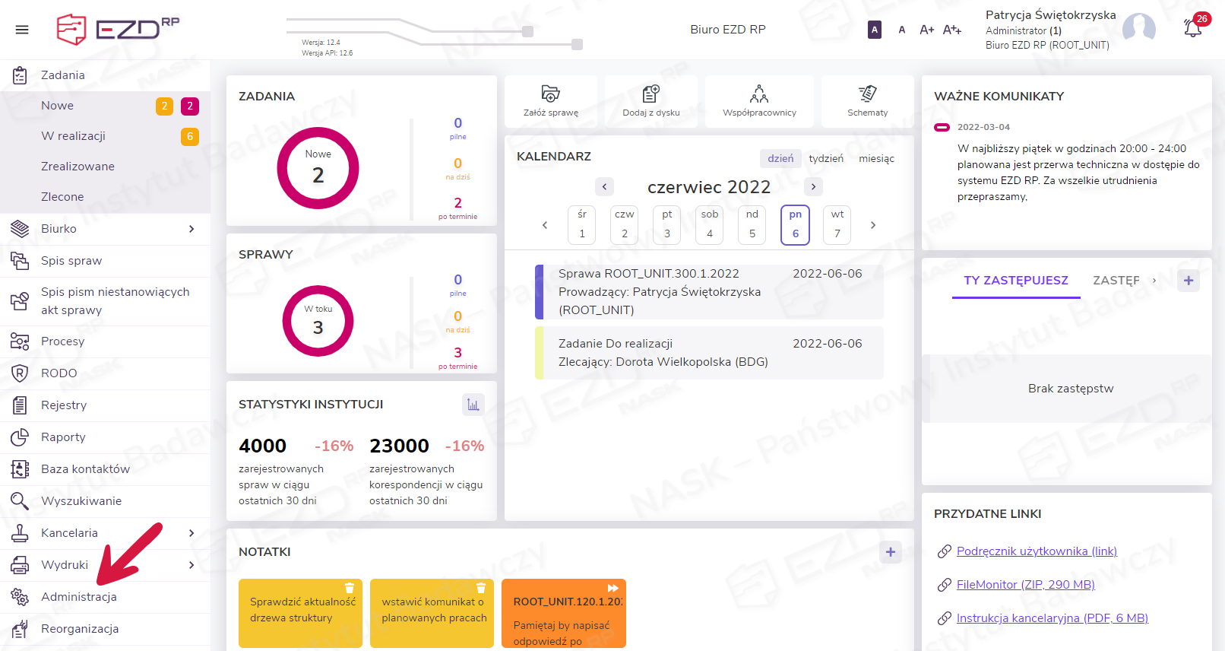
Task: Select Wednesday 1 in the calendar
Action: 582,225
